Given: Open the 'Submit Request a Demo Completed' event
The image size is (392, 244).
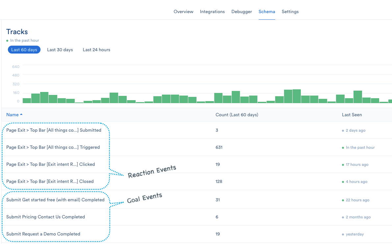Looking at the screenshot, I should coord(43,234).
